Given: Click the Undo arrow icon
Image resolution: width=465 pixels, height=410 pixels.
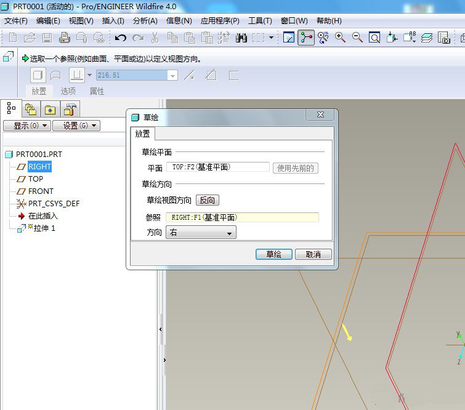Looking at the screenshot, I should tap(120, 38).
